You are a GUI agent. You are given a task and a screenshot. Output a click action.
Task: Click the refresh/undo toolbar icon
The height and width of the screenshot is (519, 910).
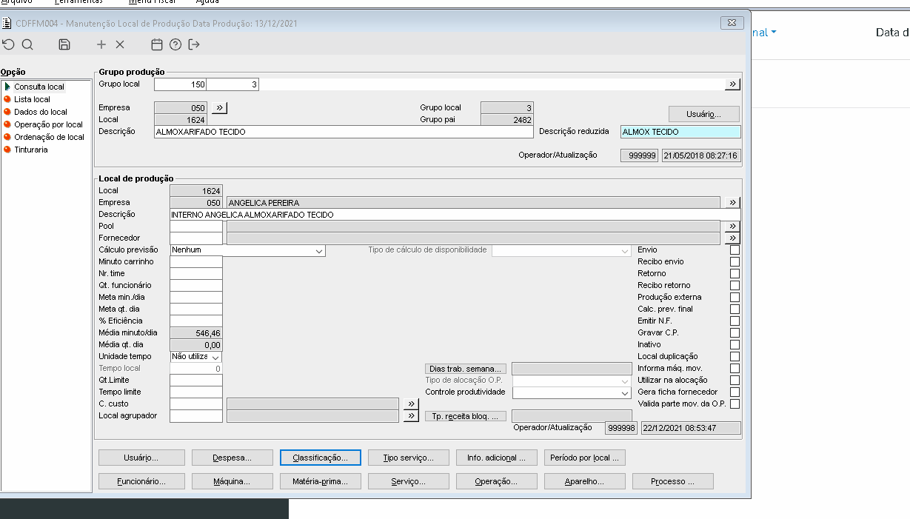coord(9,44)
